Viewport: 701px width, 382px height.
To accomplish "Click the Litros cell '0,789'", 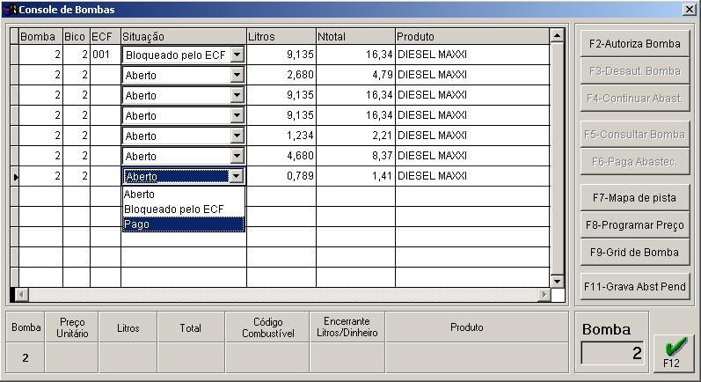I will coord(281,176).
